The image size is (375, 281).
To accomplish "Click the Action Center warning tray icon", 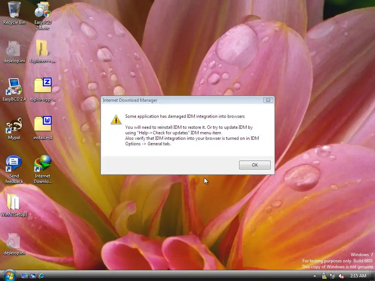I will tap(324, 276).
